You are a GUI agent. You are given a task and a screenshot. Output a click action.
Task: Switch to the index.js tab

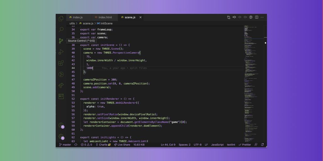pos(79,17)
